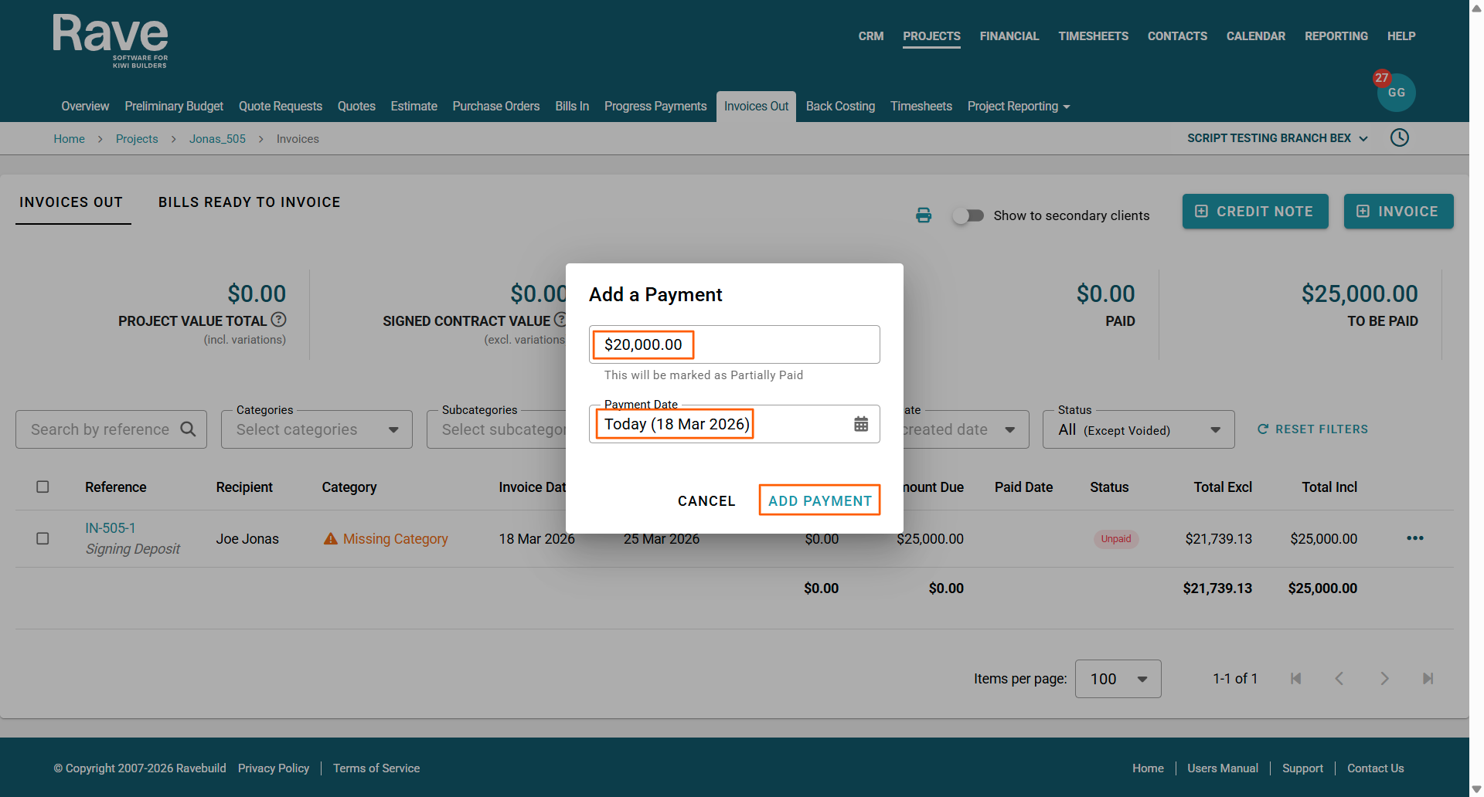Screen dimensions: 1484x797
Task: Open the GG user avatar menu
Action: click(x=1396, y=93)
